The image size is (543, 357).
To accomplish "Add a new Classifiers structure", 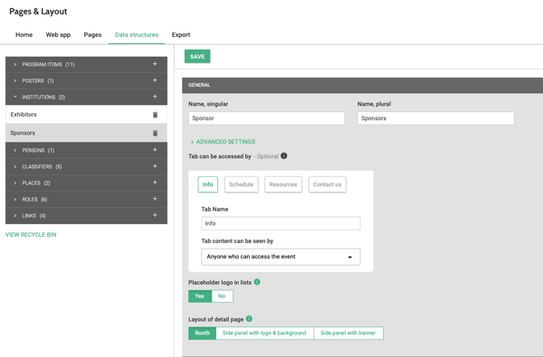I will (155, 166).
